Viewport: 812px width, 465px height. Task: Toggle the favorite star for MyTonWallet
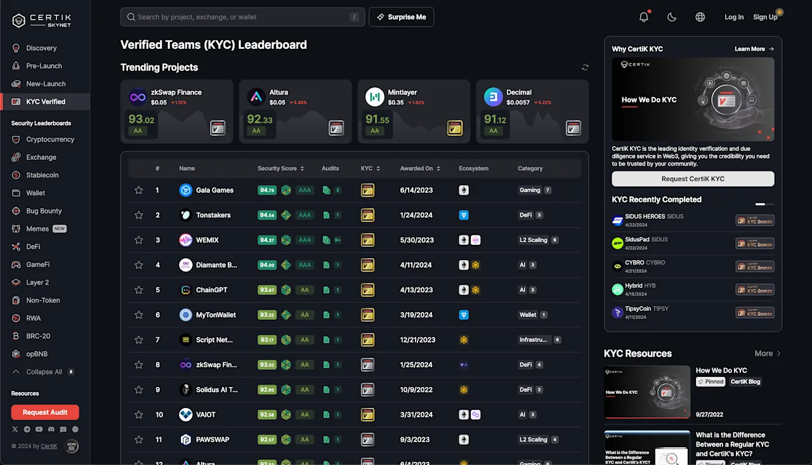138,315
